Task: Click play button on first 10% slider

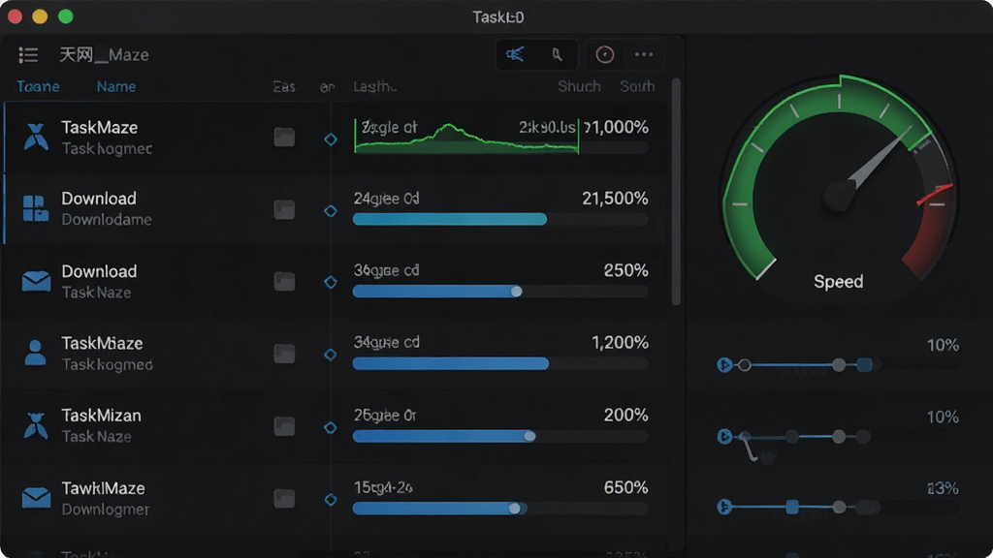Action: (724, 365)
